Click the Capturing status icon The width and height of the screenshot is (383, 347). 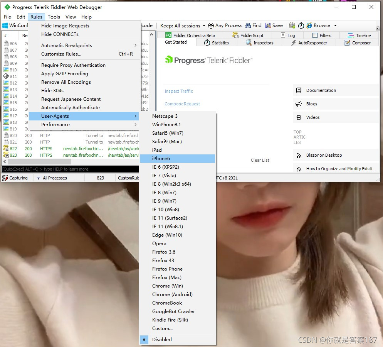pyautogui.click(x=5, y=178)
